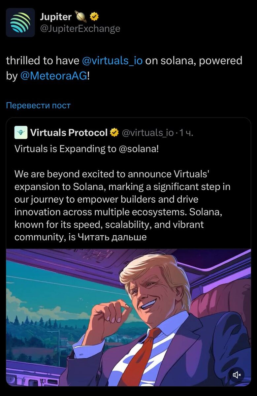Open the quoted post via its headline text
Image resolution: width=257 pixels, height=396 pixels.
pyautogui.click(x=87, y=149)
